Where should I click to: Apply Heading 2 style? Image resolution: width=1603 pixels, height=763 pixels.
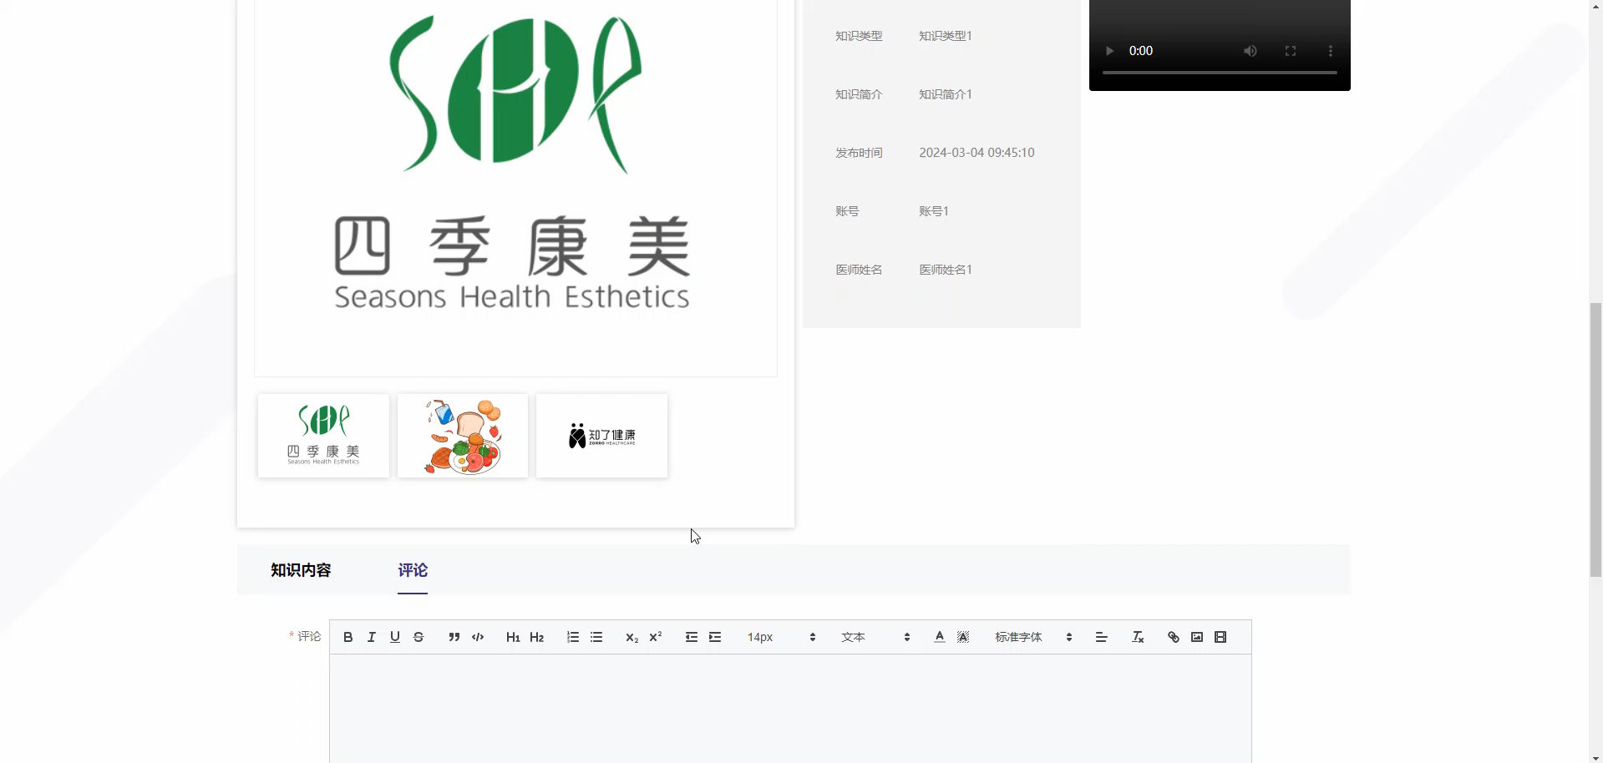pos(537,637)
